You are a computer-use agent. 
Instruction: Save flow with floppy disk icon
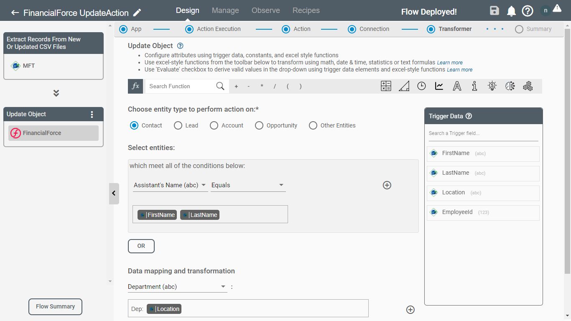pos(495,11)
